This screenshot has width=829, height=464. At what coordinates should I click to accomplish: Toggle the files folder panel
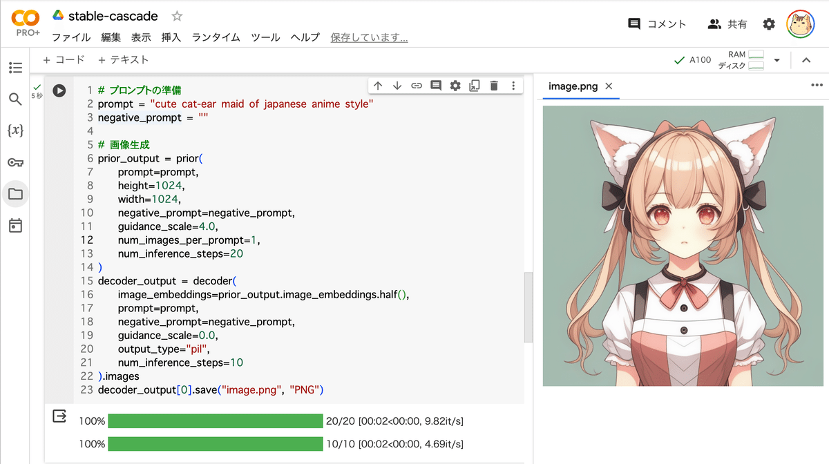[x=15, y=194]
